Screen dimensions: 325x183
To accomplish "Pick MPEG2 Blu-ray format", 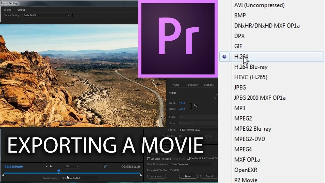I will 253,129.
